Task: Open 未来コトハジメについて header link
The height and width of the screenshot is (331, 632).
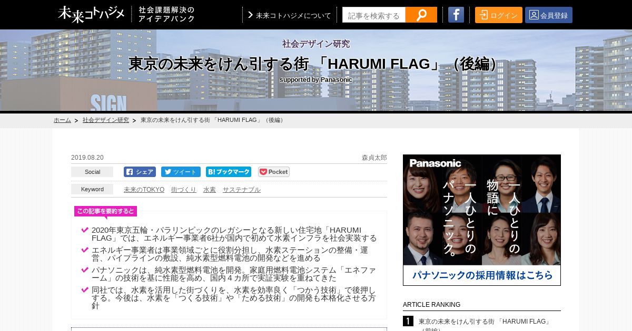Action: tap(290, 15)
